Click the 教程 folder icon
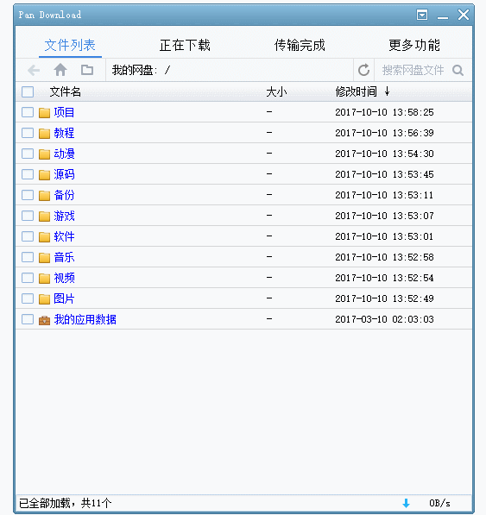This screenshot has height=515, width=486. click(44, 134)
